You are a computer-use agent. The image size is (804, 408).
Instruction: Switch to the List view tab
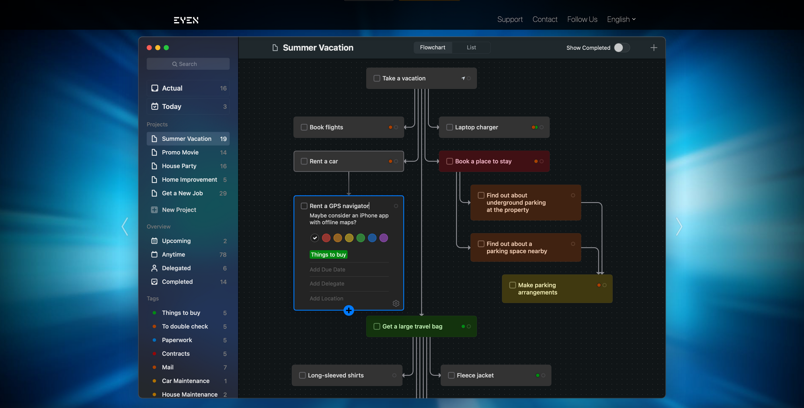point(471,47)
